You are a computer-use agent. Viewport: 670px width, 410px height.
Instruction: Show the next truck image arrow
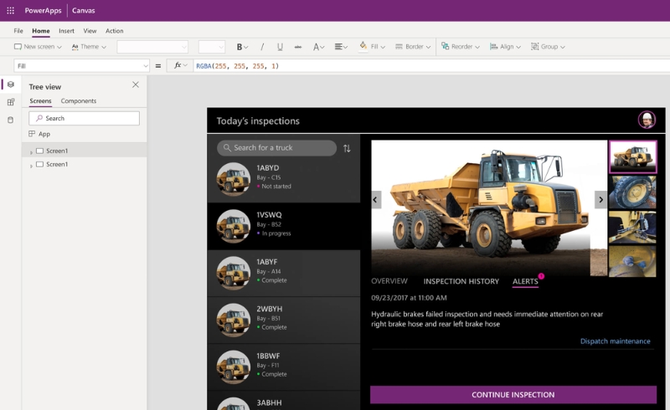[x=600, y=199]
